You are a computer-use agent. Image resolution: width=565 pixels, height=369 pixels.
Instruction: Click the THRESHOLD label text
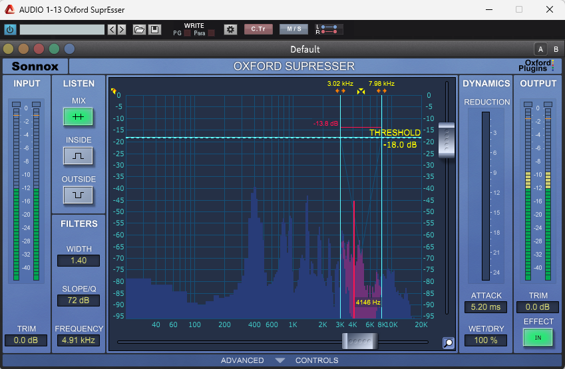coord(395,132)
